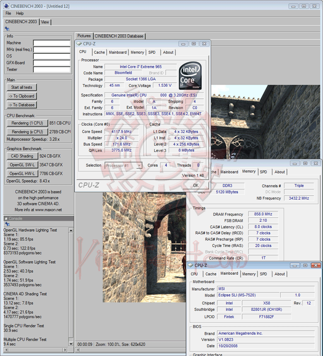This screenshot has height=356, width=323.
Task: Click the CPU-Z icon in the front CPU-Z title bar
Action: pos(79,43)
